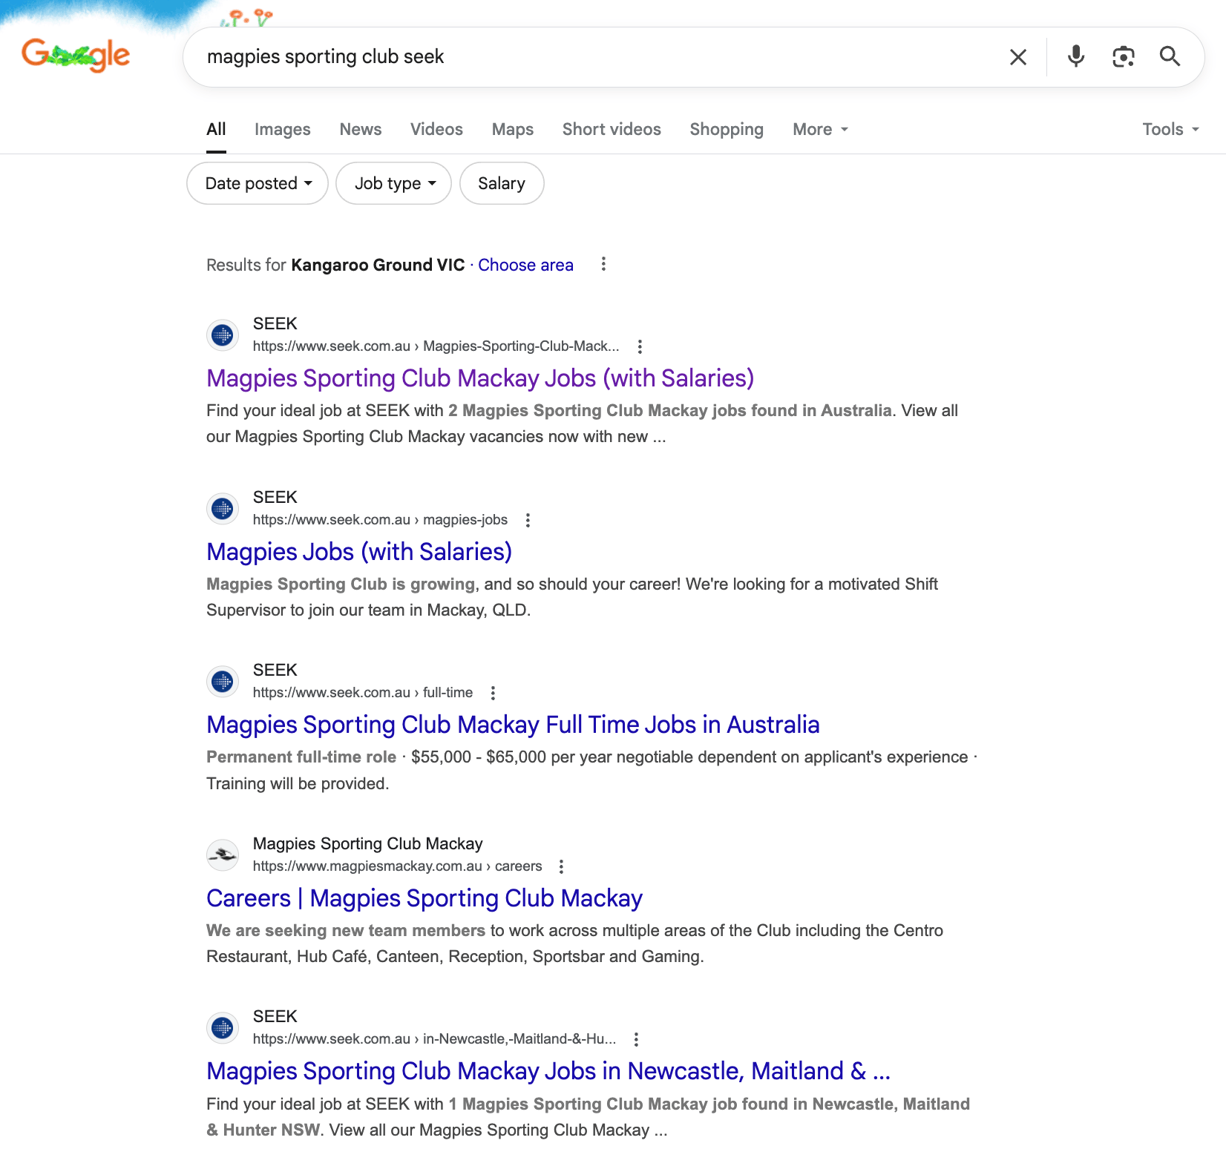
Task: Open more options for in-Newcastle result
Action: point(636,1039)
